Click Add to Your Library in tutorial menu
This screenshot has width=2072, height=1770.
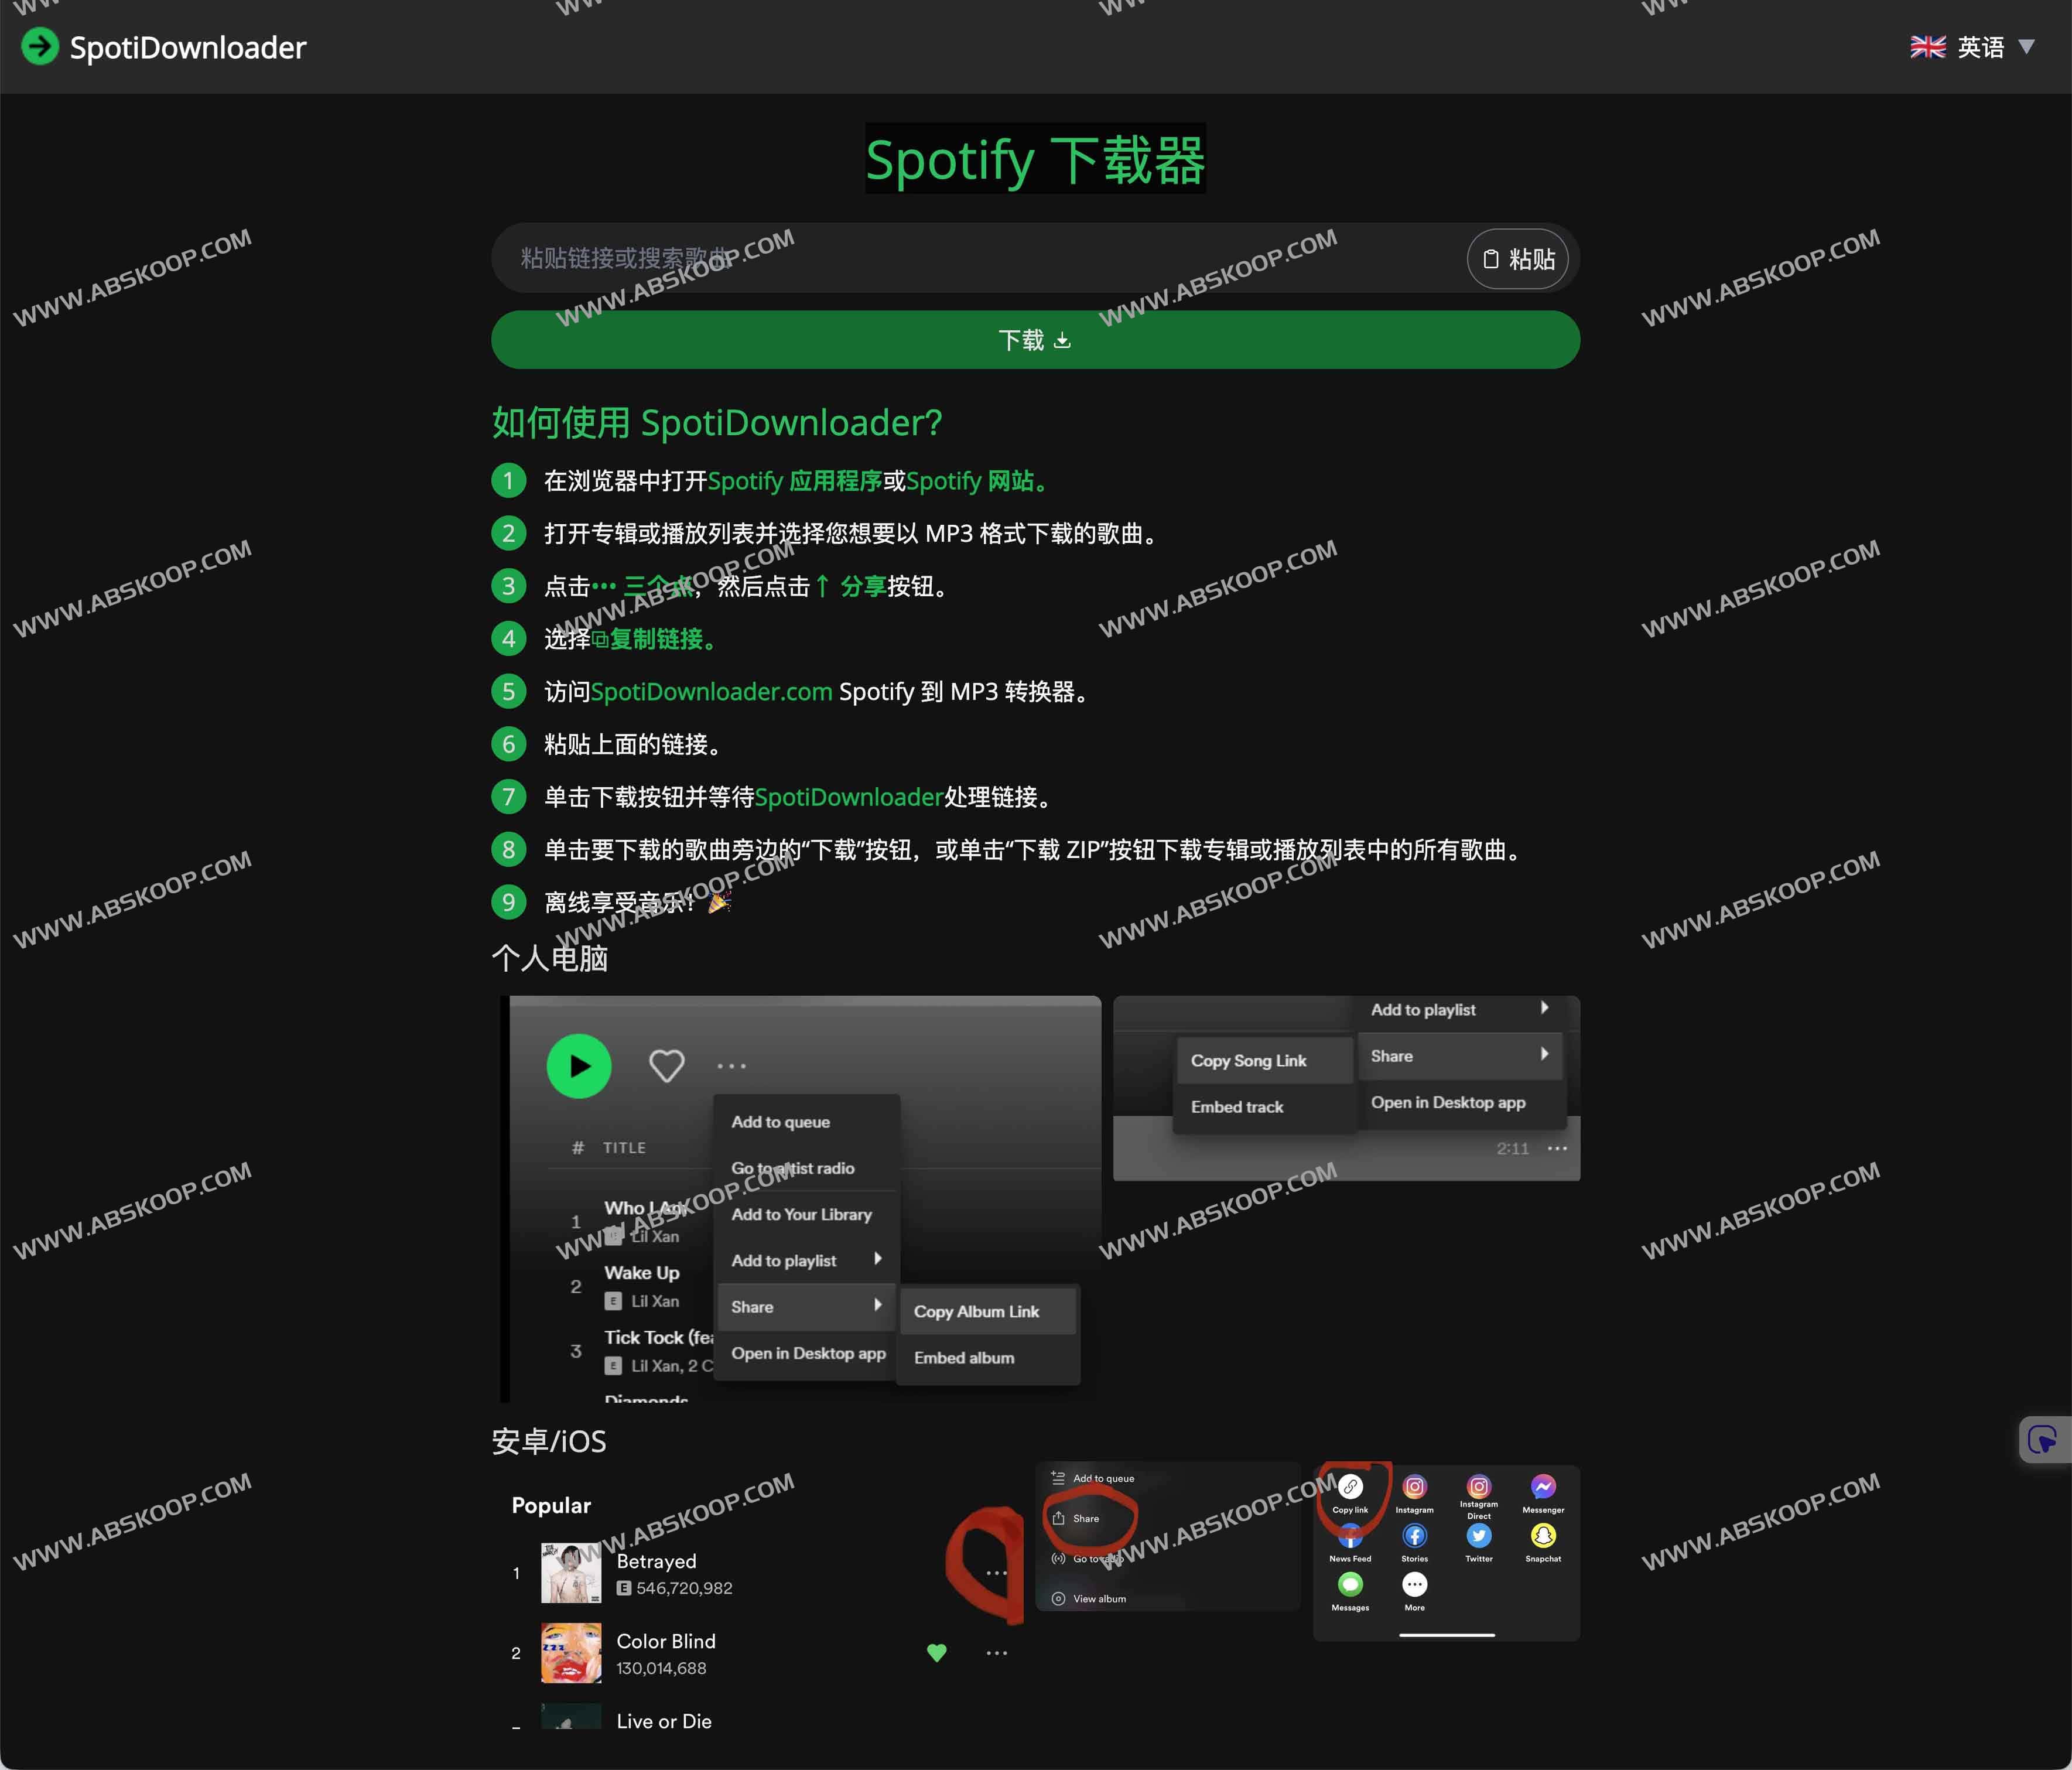(802, 1214)
